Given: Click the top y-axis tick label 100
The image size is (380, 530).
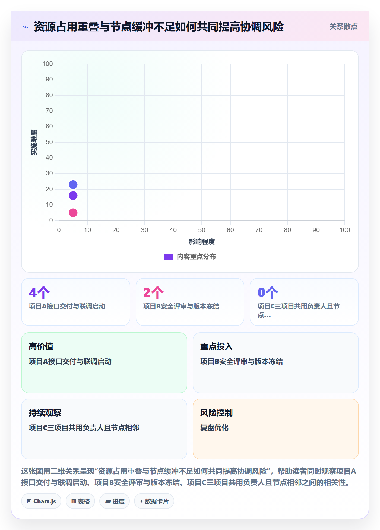Looking at the screenshot, I should 47,64.
